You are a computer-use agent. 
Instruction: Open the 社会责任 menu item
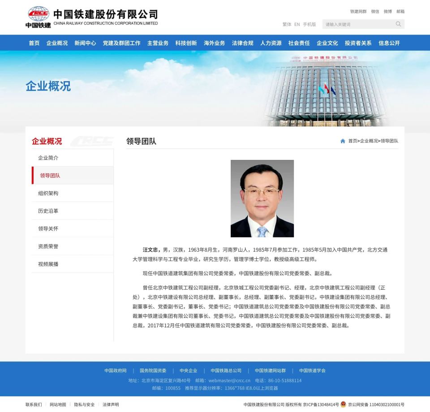coord(299,43)
